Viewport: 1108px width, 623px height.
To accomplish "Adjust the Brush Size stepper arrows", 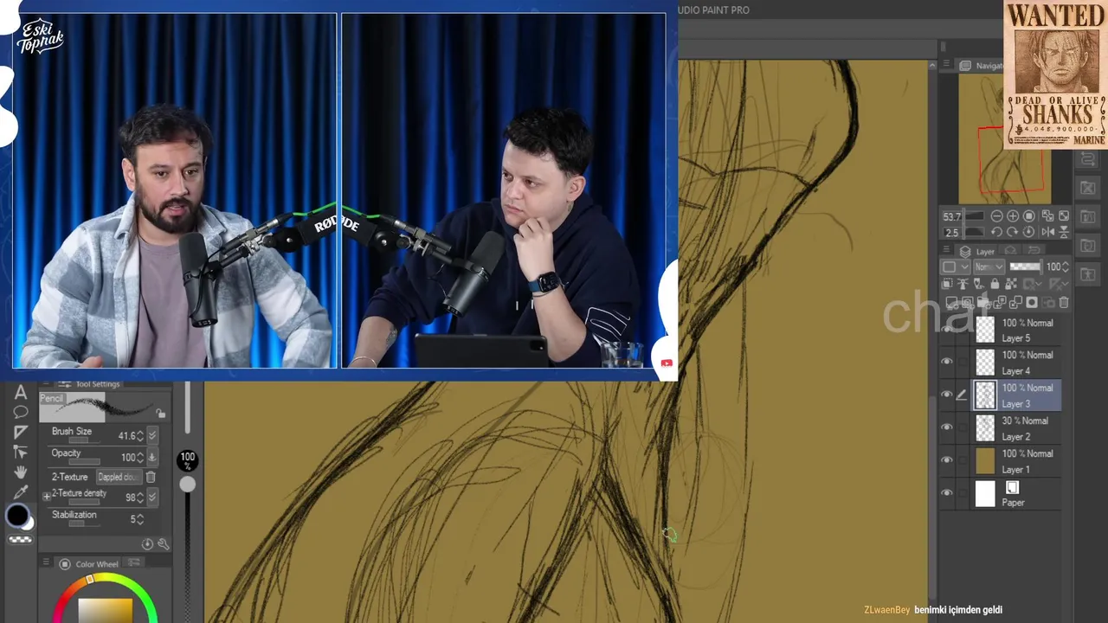I will [140, 436].
